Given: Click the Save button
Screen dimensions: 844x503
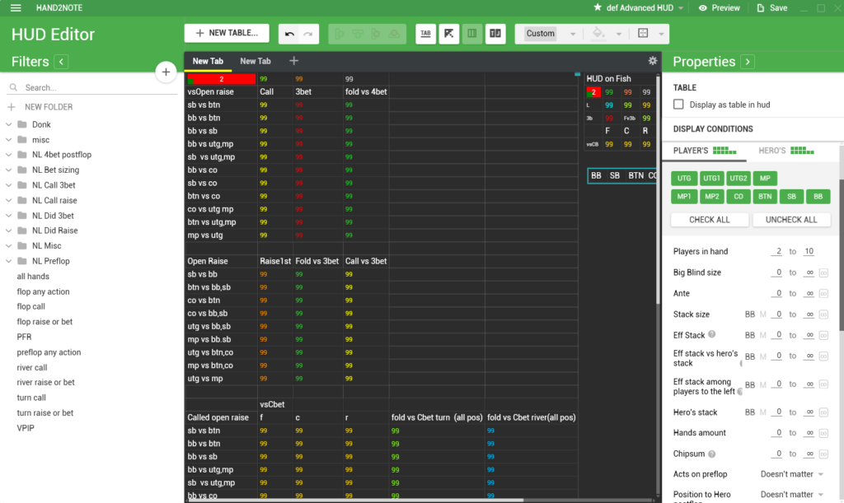Looking at the screenshot, I should click(772, 7).
